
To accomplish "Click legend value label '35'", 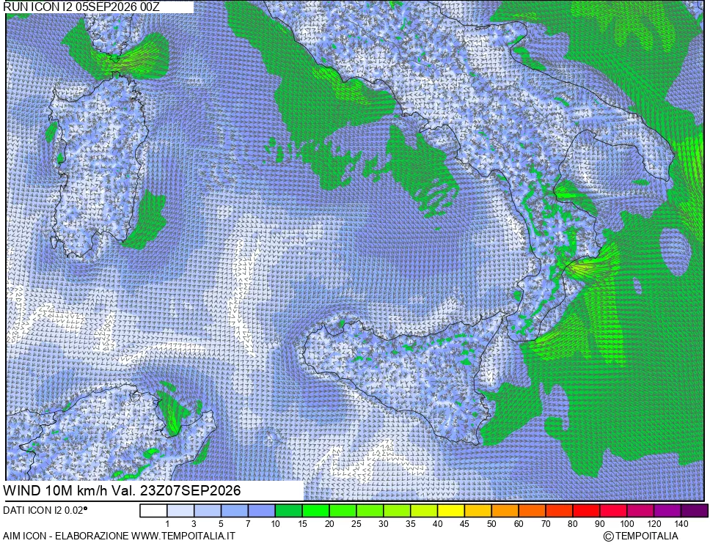I will point(411,524).
